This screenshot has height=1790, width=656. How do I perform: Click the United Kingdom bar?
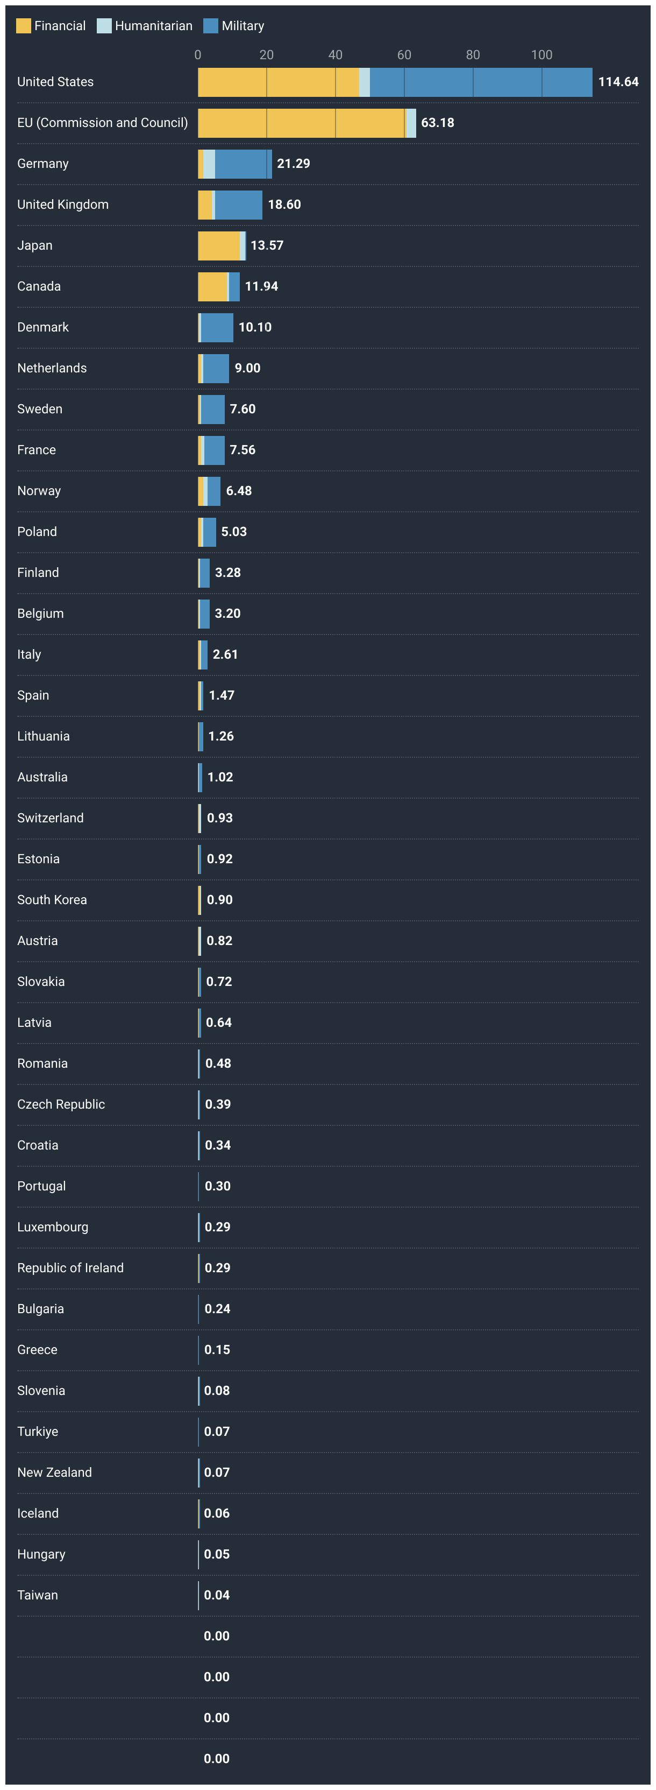[x=230, y=205]
